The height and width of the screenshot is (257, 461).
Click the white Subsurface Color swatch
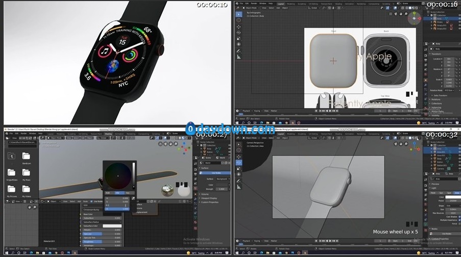coord(112,226)
